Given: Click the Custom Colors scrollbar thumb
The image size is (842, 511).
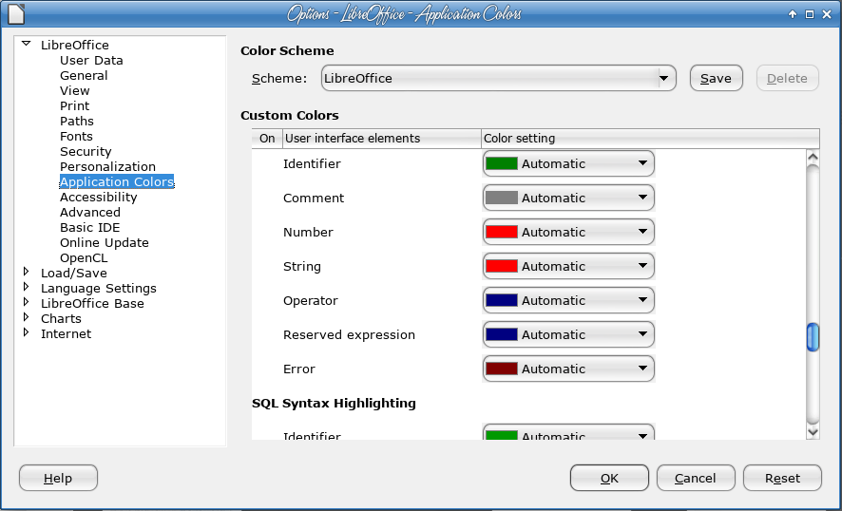Looking at the screenshot, I should pyautogui.click(x=813, y=336).
